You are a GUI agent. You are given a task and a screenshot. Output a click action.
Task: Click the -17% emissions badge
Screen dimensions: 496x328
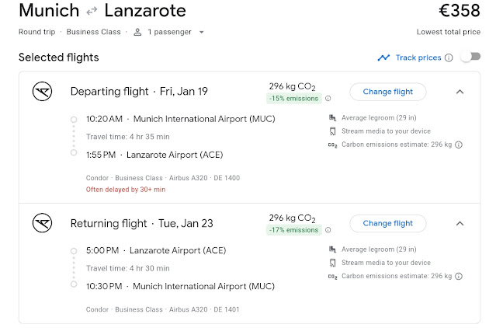[294, 231]
